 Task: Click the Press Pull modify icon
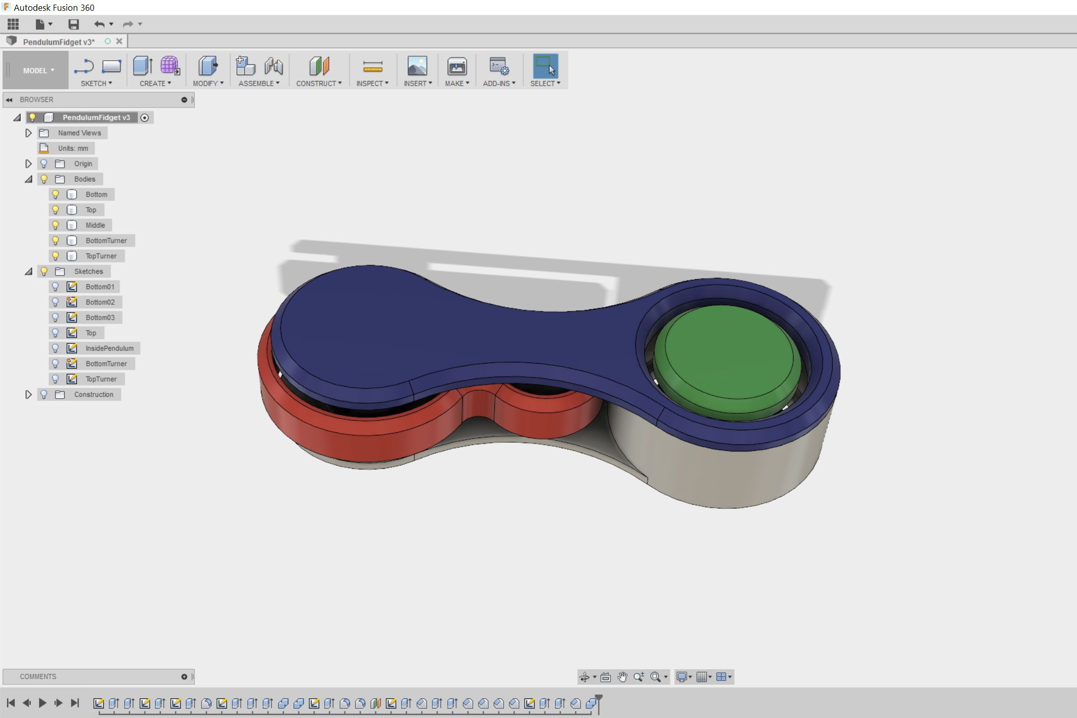(208, 66)
